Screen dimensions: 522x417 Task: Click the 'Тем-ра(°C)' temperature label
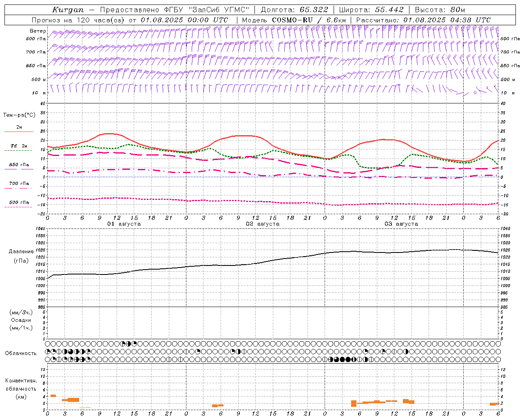(19, 115)
